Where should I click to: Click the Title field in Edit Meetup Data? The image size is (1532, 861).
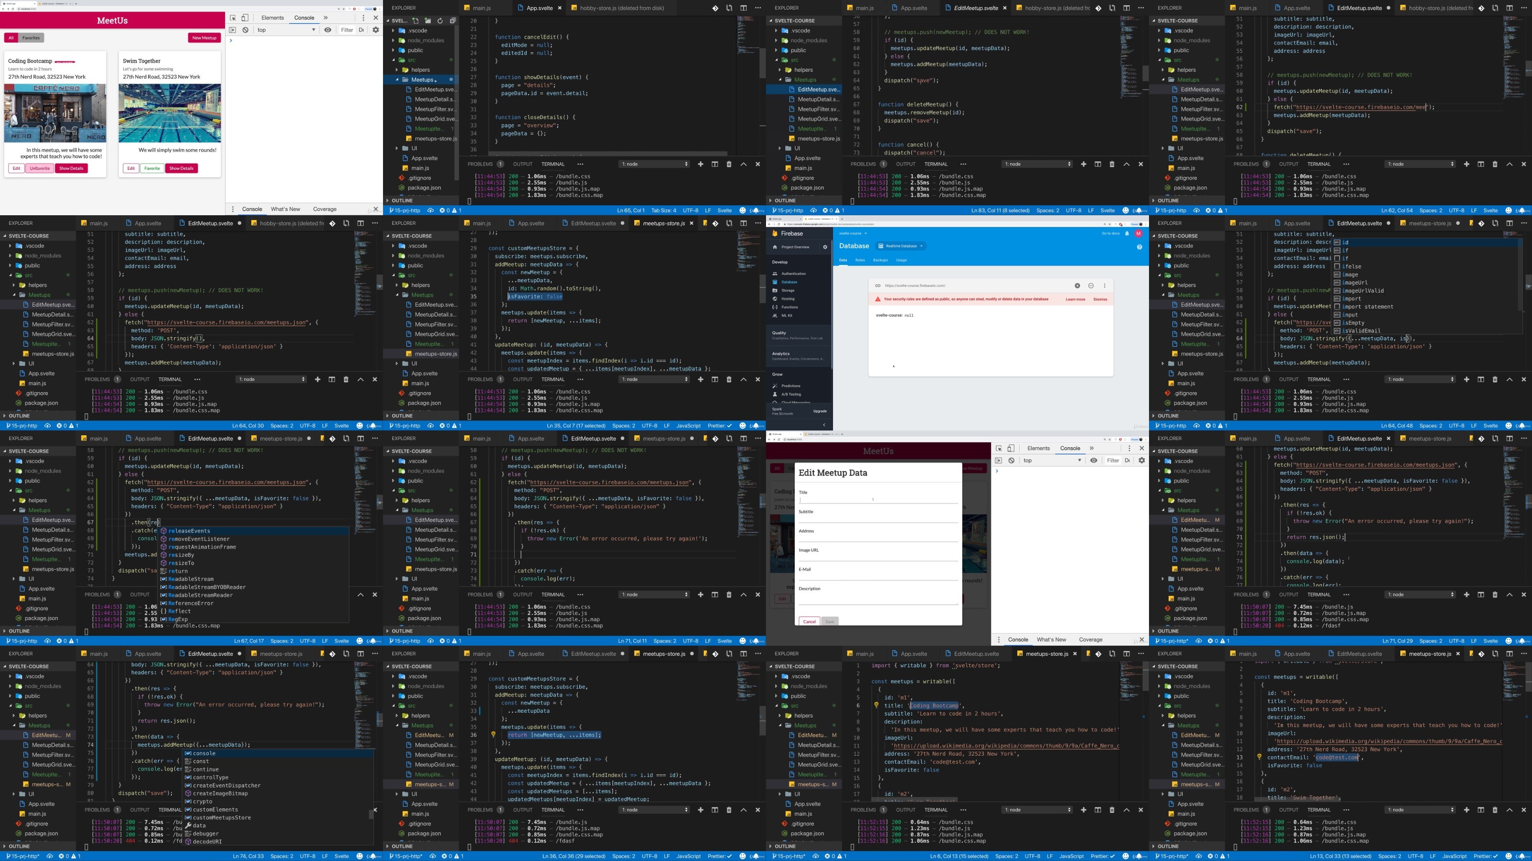pyautogui.click(x=878, y=500)
